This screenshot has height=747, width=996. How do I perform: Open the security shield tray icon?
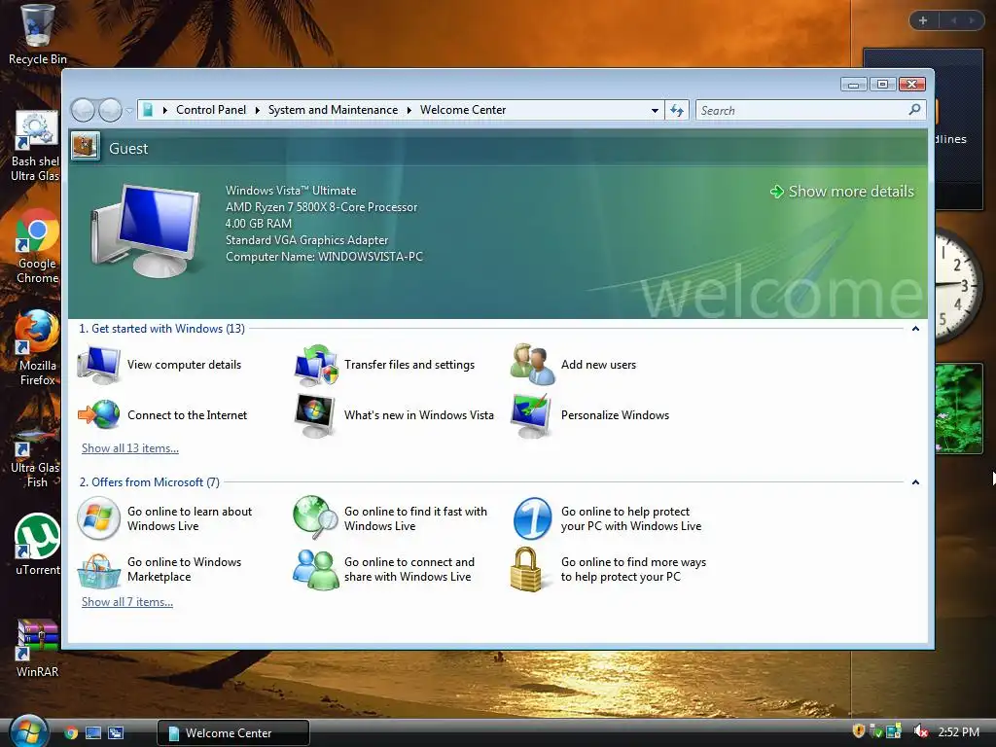[859, 731]
